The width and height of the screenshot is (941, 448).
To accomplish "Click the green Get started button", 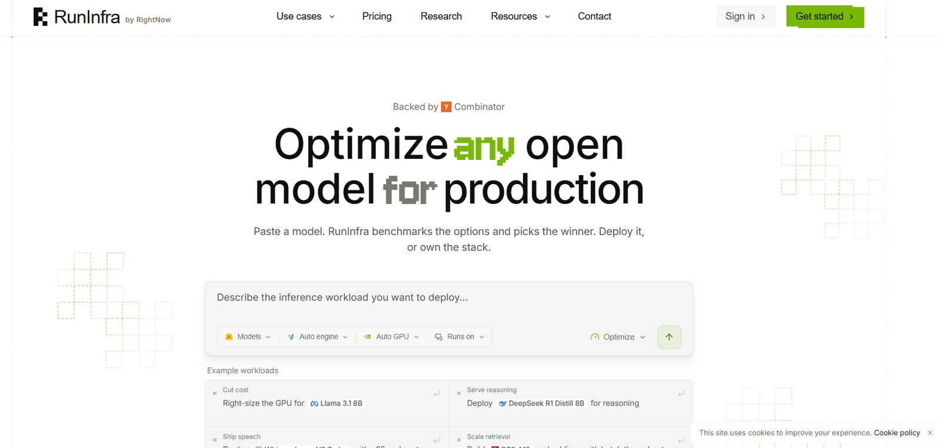I will 825,16.
